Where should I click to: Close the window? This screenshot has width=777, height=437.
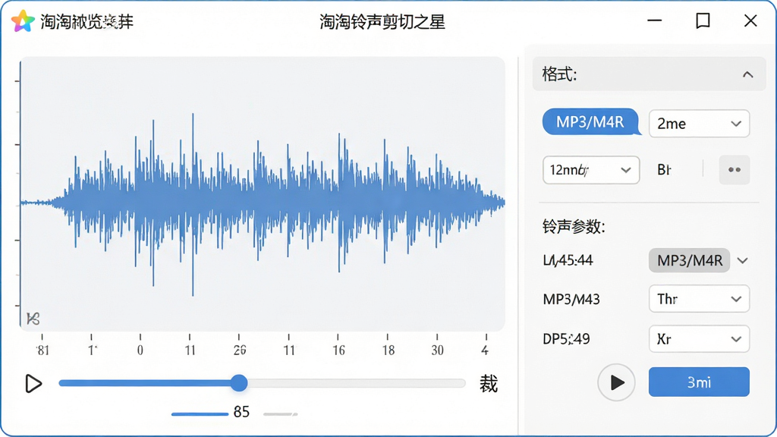(x=750, y=20)
